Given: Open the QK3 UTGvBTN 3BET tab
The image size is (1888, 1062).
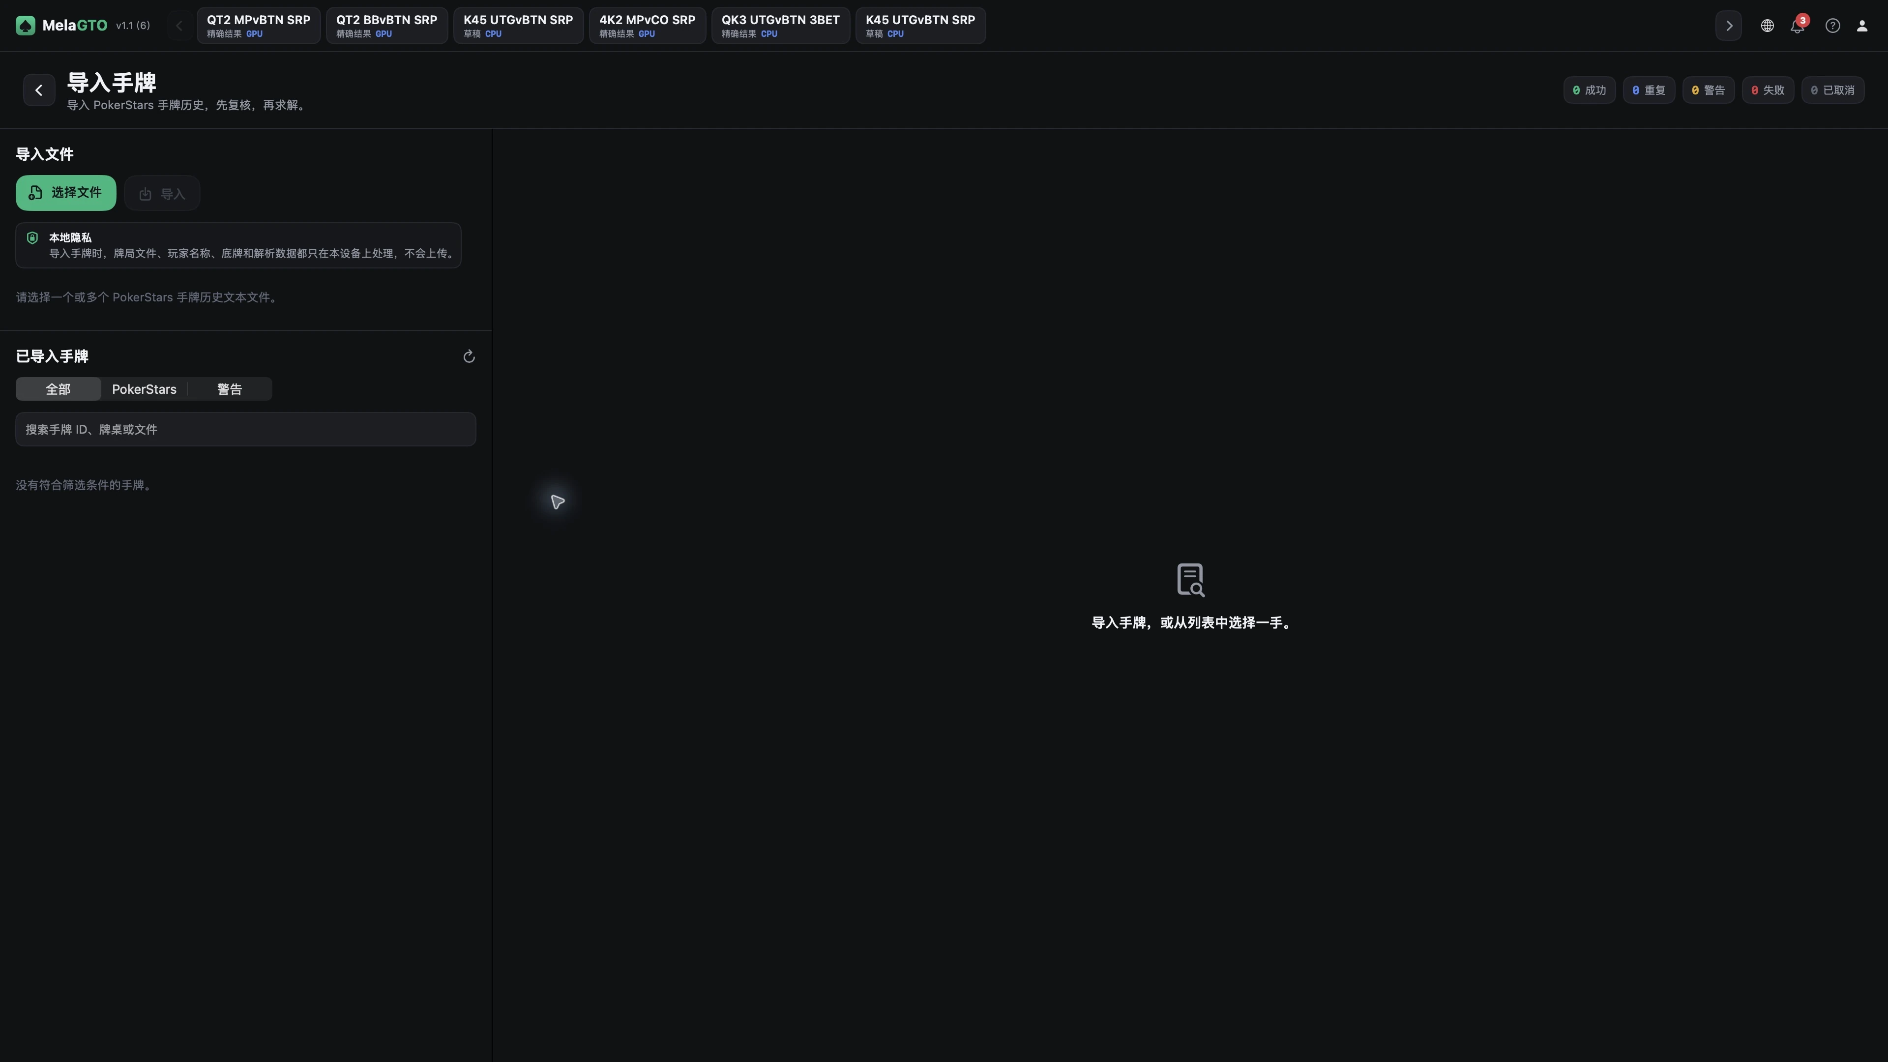Looking at the screenshot, I should click(781, 26).
